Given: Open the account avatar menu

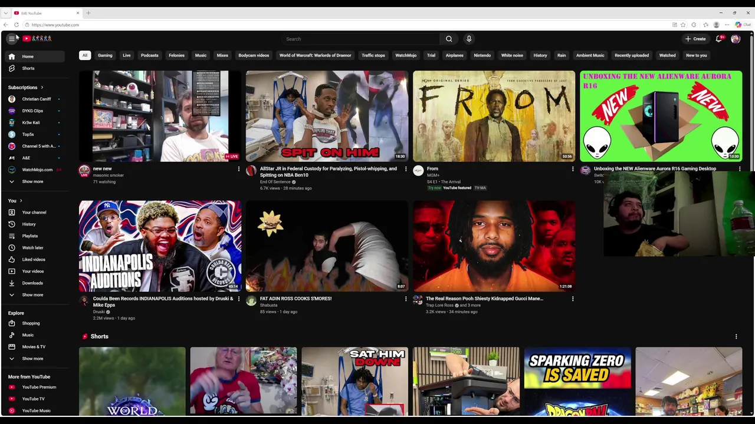Looking at the screenshot, I should [736, 39].
